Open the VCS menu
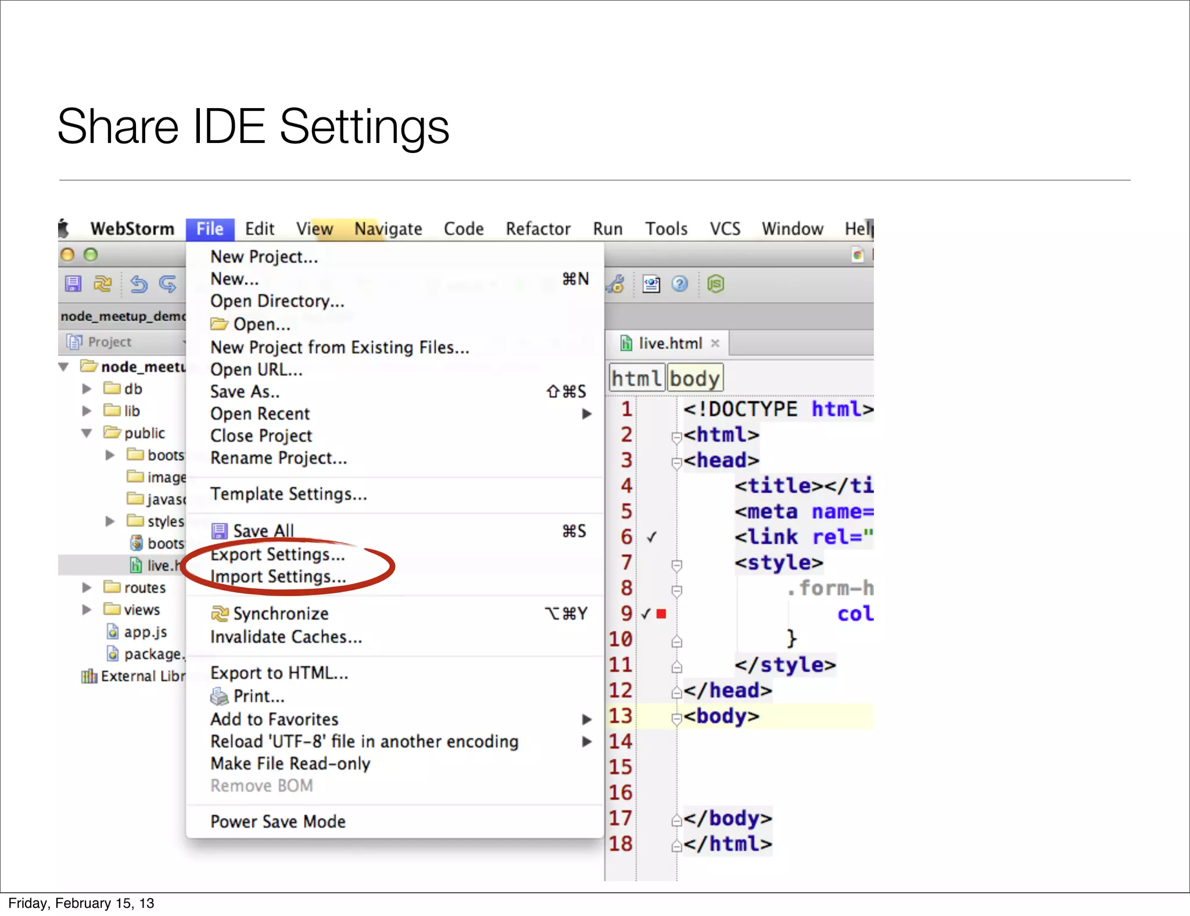1190x916 pixels. point(725,229)
